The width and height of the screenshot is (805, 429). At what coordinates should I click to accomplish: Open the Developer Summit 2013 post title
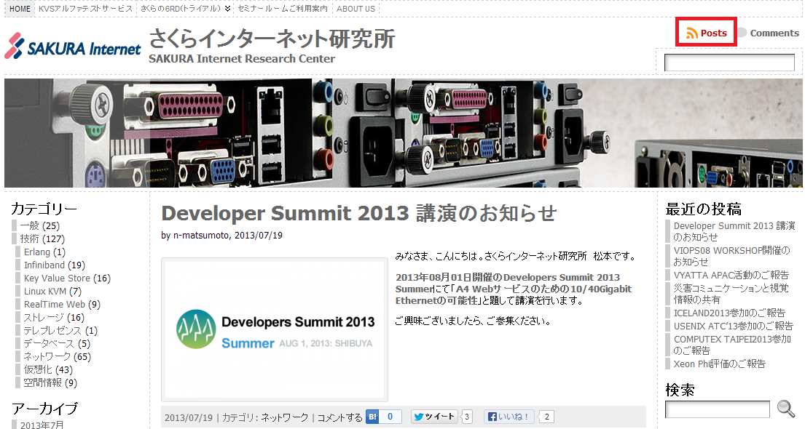pyautogui.click(x=358, y=213)
